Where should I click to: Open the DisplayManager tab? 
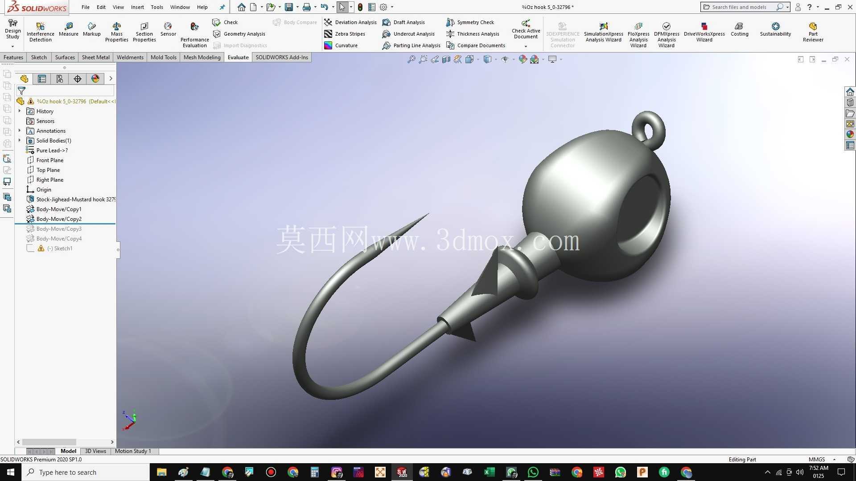pyautogui.click(x=95, y=79)
